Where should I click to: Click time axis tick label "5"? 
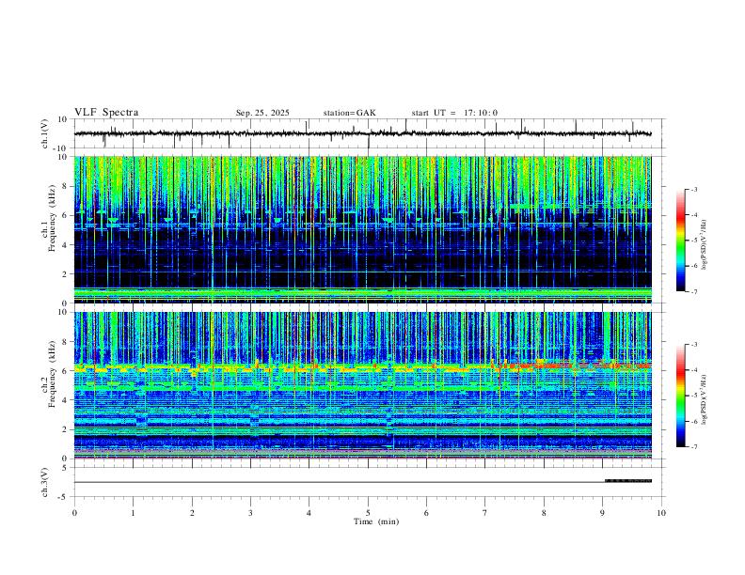(x=368, y=513)
